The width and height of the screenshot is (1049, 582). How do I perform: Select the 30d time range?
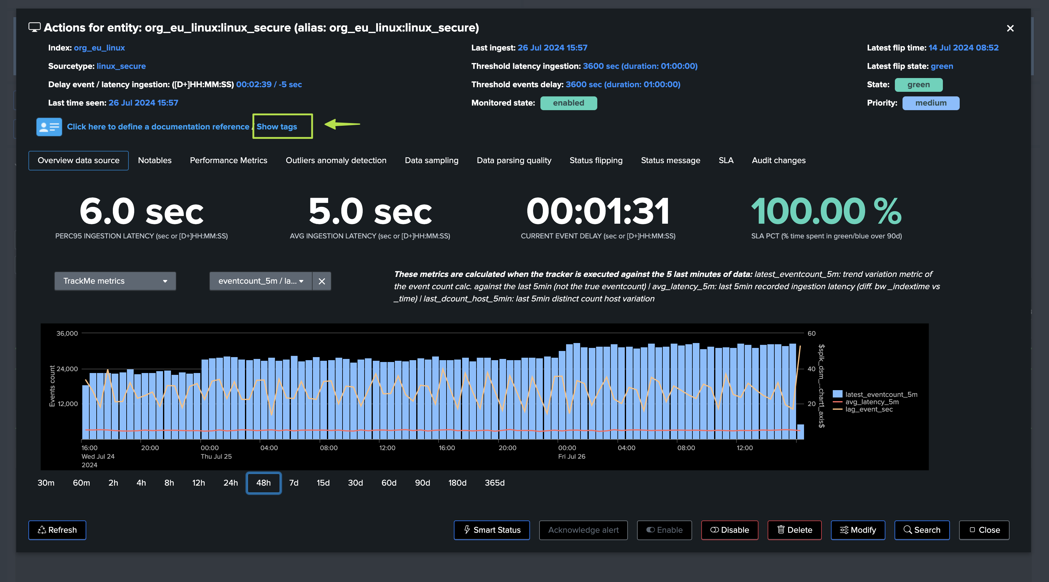click(x=355, y=483)
